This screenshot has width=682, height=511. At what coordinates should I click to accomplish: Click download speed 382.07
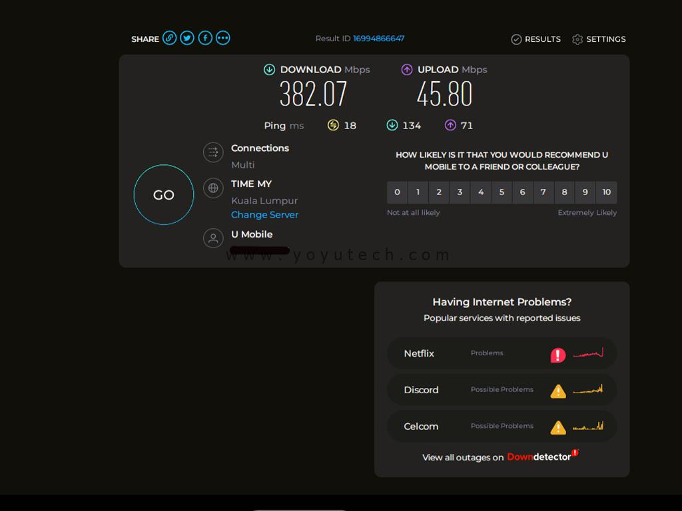tap(313, 94)
